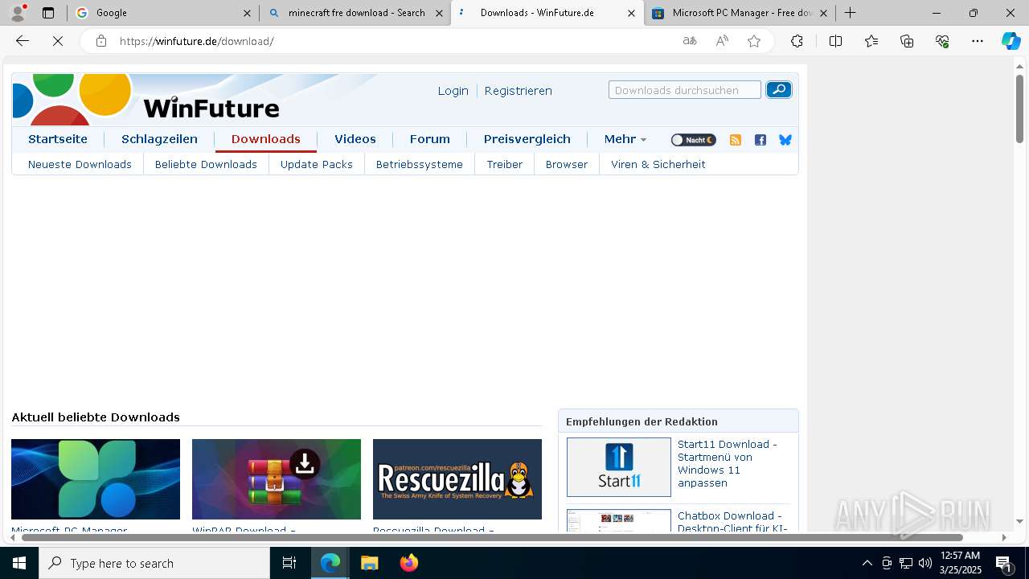
Task: Open Videos navigation item
Action: (355, 139)
